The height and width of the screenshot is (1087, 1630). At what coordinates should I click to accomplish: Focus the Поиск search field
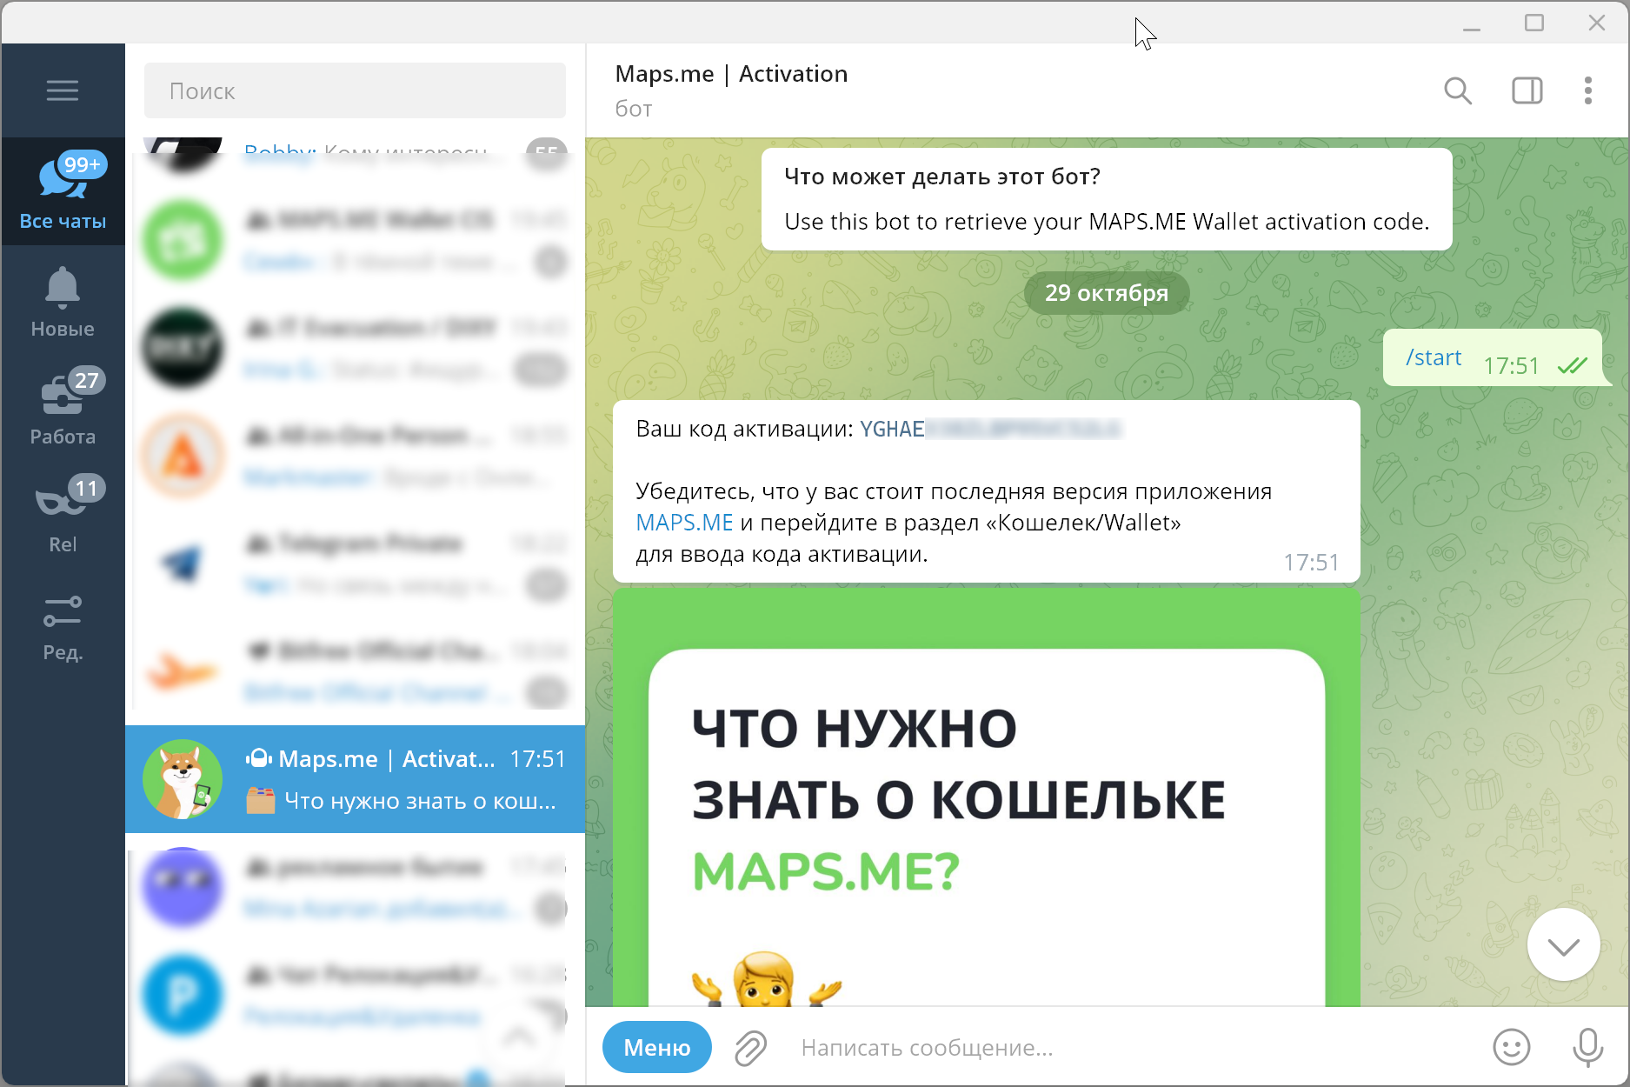(355, 90)
